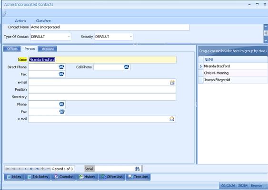Open the Tab Notes panel
This screenshot has height=190, width=268.
(x=38, y=177)
